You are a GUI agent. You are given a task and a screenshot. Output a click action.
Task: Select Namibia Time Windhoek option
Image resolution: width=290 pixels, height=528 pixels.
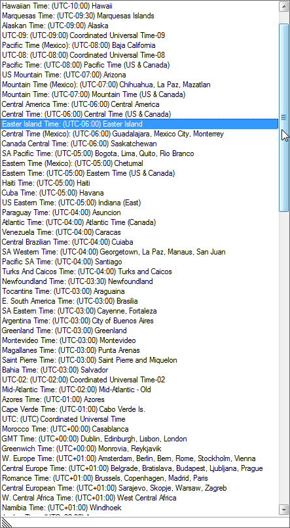click(139, 508)
